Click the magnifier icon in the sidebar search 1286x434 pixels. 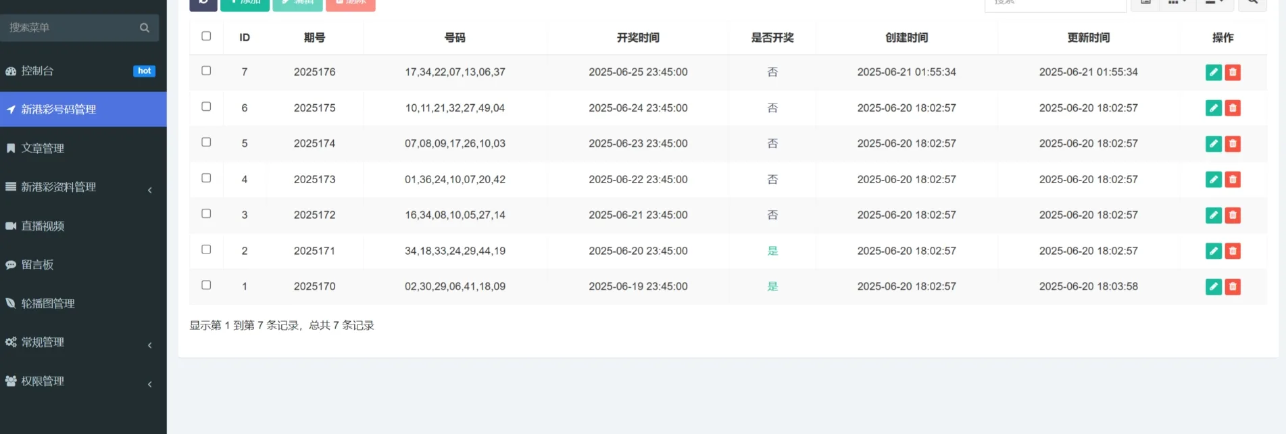(x=145, y=28)
